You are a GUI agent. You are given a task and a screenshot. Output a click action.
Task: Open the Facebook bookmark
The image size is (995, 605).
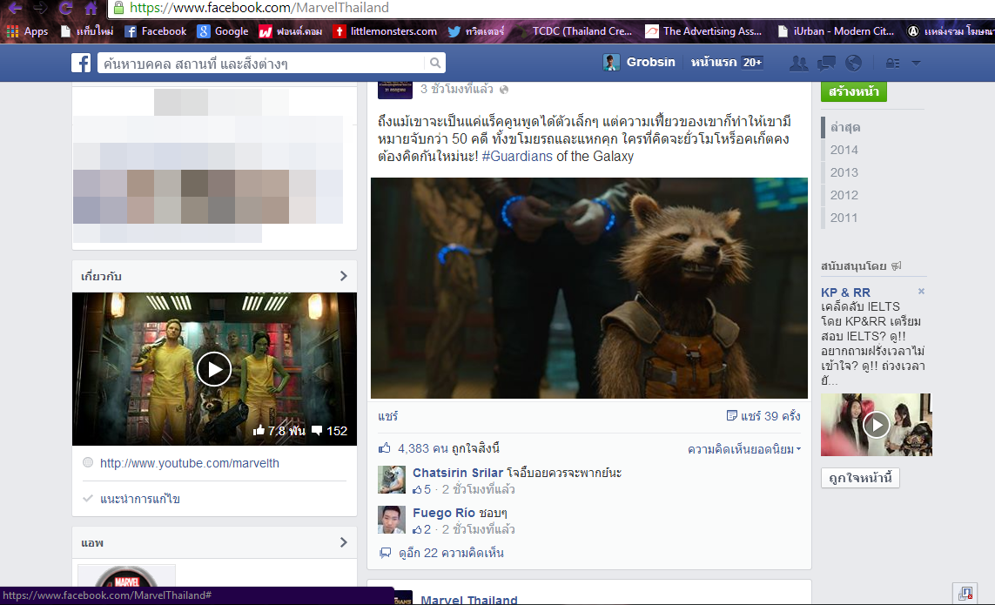[x=156, y=31]
